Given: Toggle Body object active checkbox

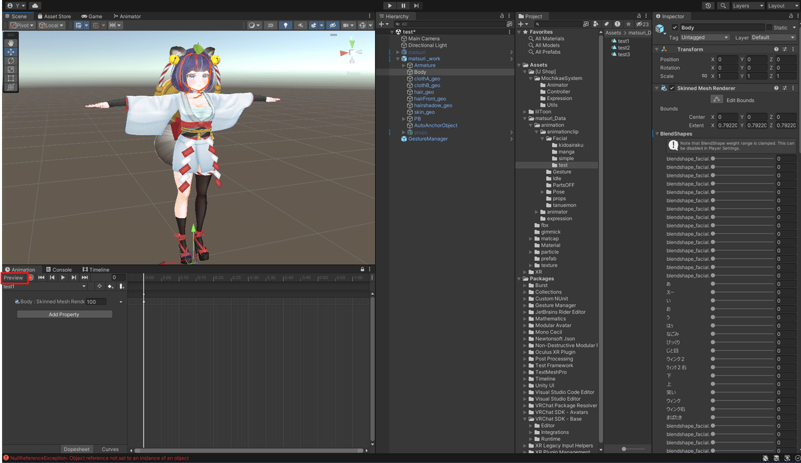Looking at the screenshot, I should [675, 27].
